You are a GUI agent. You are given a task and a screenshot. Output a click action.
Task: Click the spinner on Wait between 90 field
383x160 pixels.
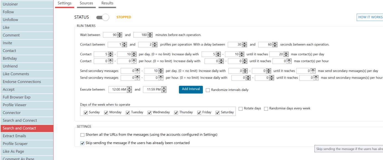[x=120, y=35]
